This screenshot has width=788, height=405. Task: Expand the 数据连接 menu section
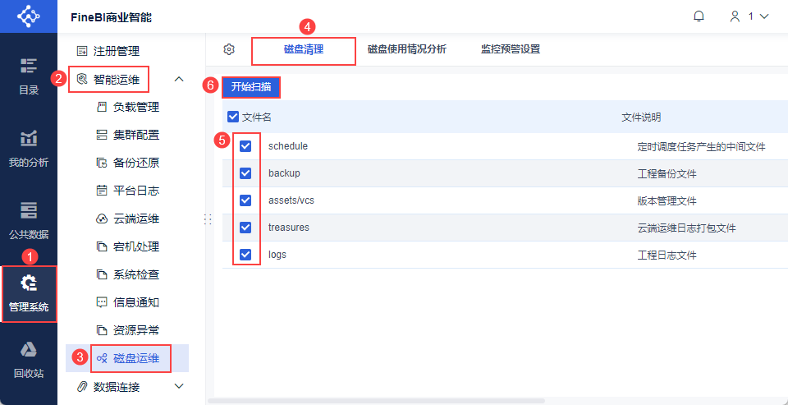tap(179, 386)
